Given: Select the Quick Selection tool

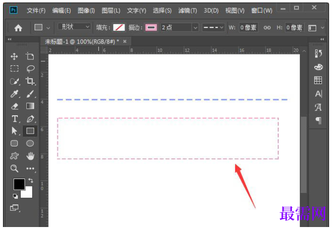Looking at the screenshot, I should click(x=14, y=81).
